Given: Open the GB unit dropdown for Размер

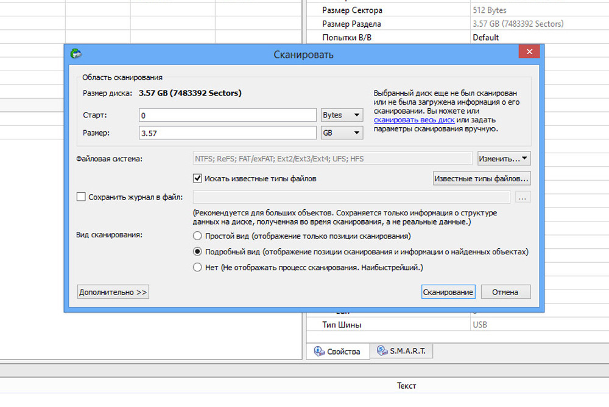Looking at the screenshot, I should coord(342,133).
